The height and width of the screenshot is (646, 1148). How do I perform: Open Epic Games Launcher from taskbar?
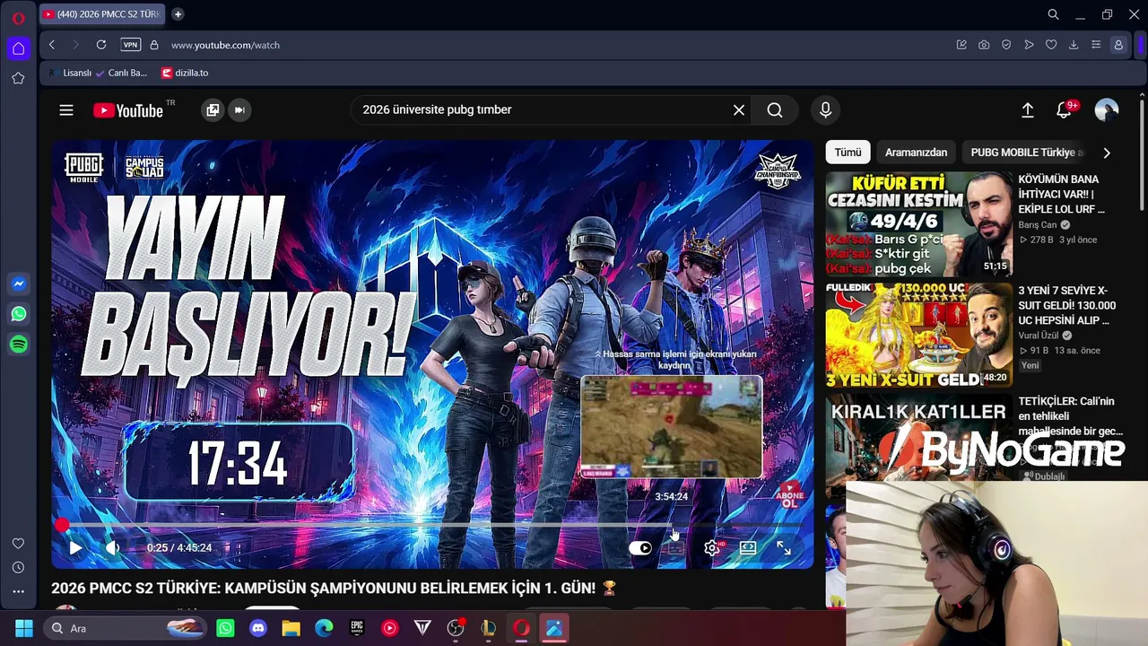[x=357, y=628]
